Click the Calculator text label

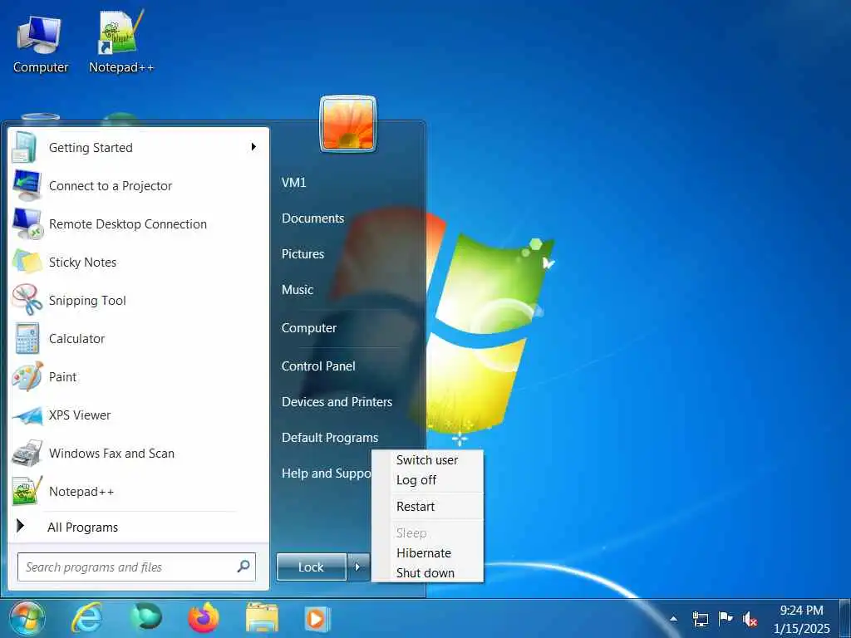click(76, 339)
